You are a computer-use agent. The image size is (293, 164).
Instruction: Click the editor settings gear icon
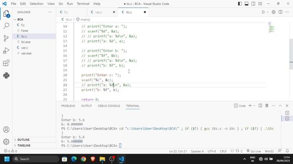pos(274,12)
